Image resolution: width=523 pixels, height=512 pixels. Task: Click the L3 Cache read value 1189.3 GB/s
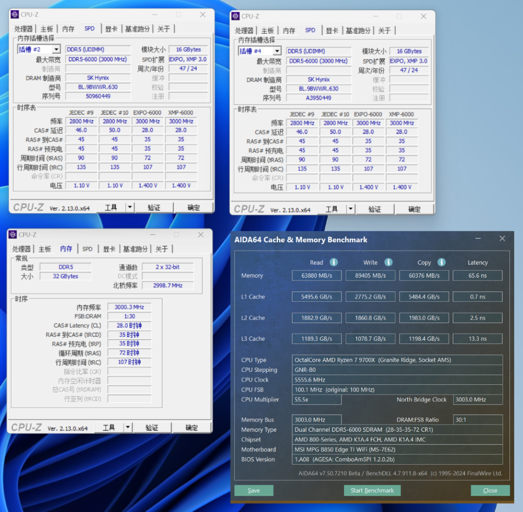(317, 338)
